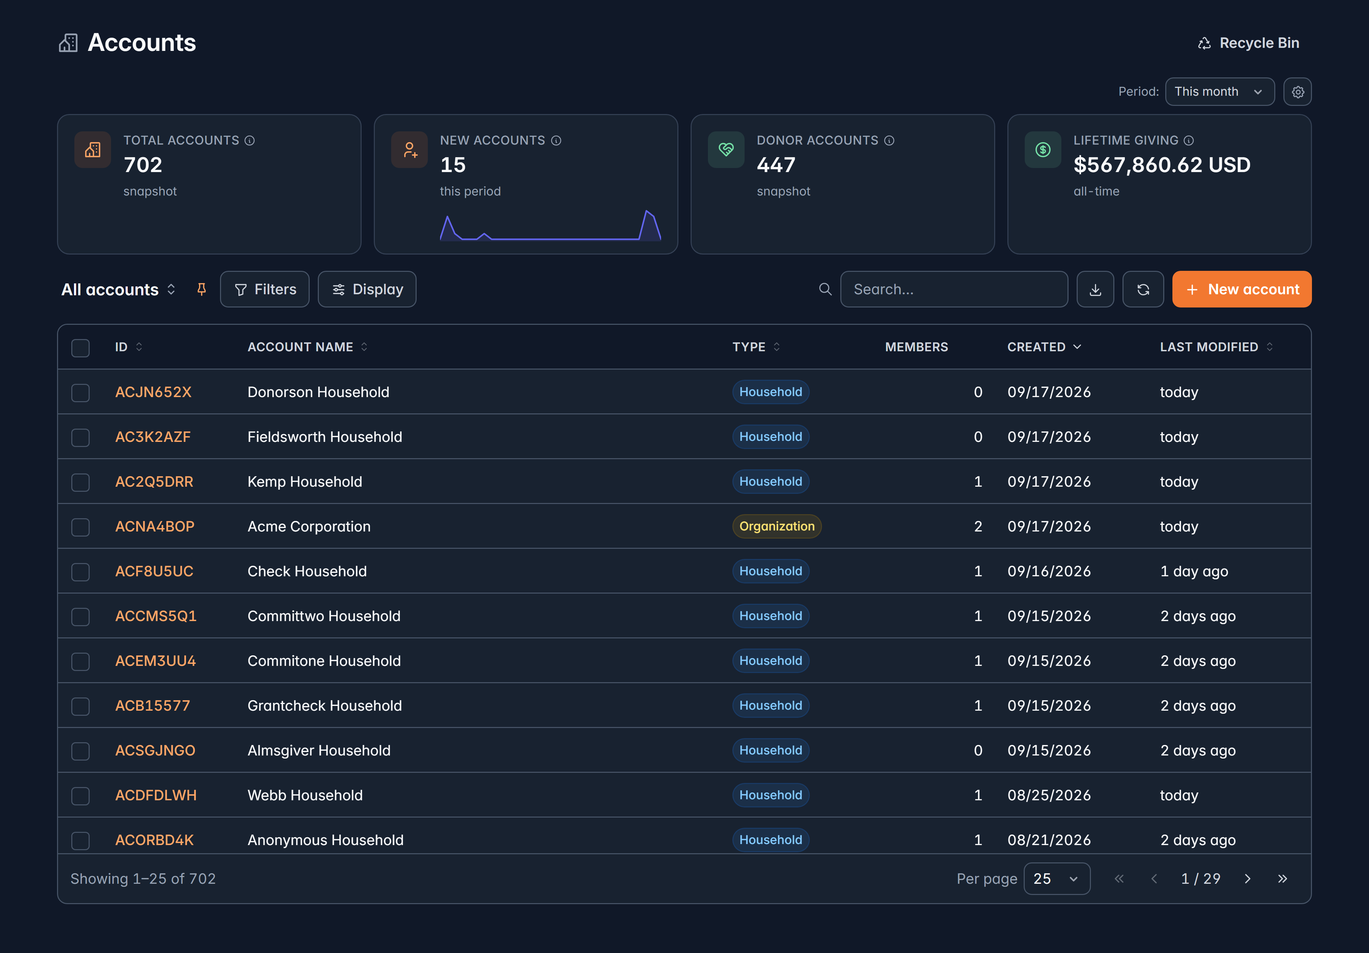The image size is (1369, 953).
Task: Click the Total Accounts building icon
Action: (92, 150)
